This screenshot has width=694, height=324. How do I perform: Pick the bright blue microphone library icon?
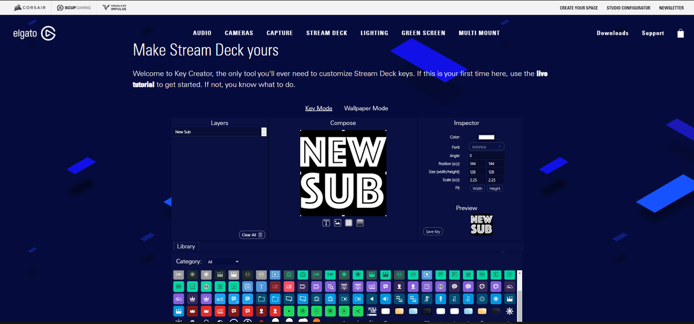click(441, 299)
